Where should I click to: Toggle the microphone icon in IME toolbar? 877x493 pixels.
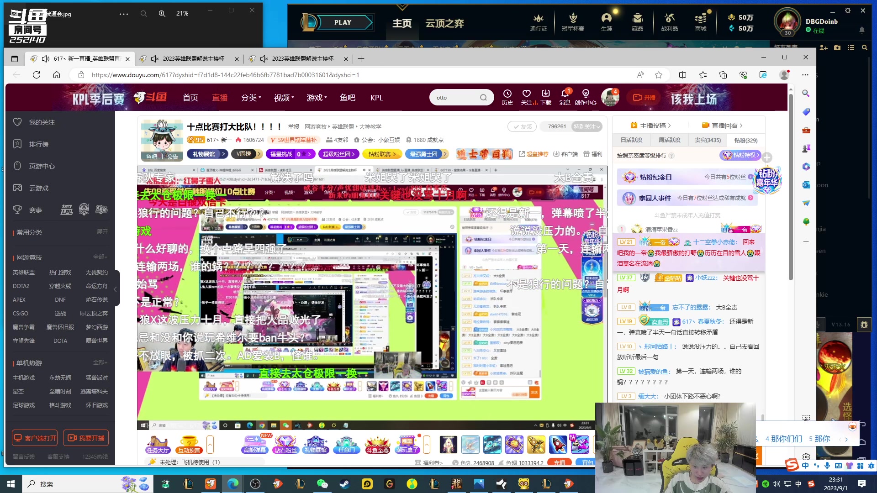(x=827, y=466)
